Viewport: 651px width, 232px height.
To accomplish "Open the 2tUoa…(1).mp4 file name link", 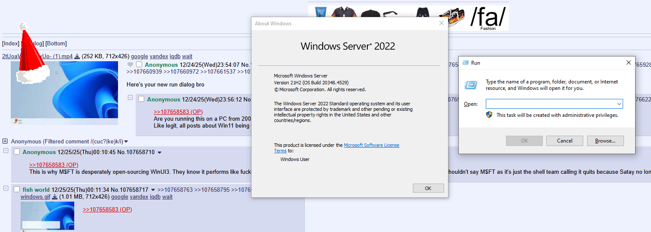I will click(37, 56).
